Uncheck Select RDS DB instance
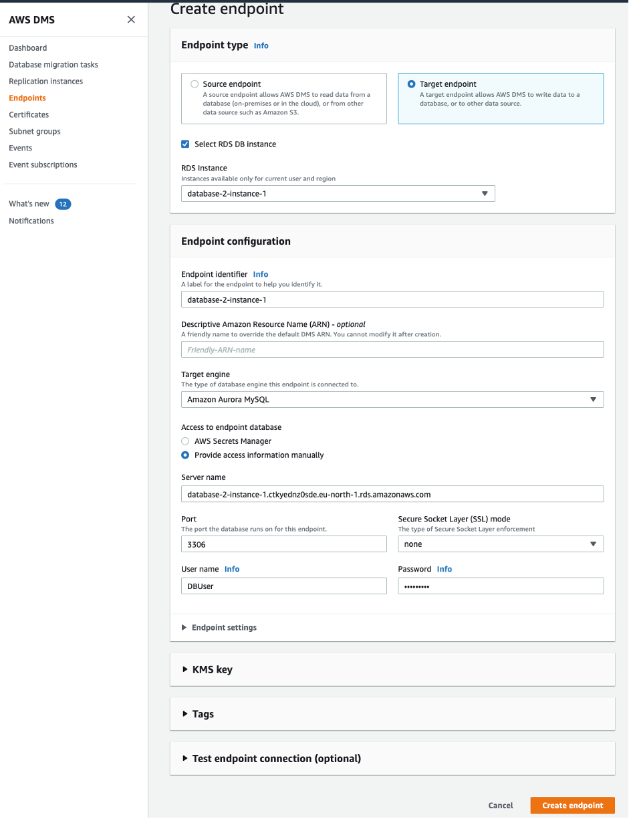 click(x=185, y=144)
